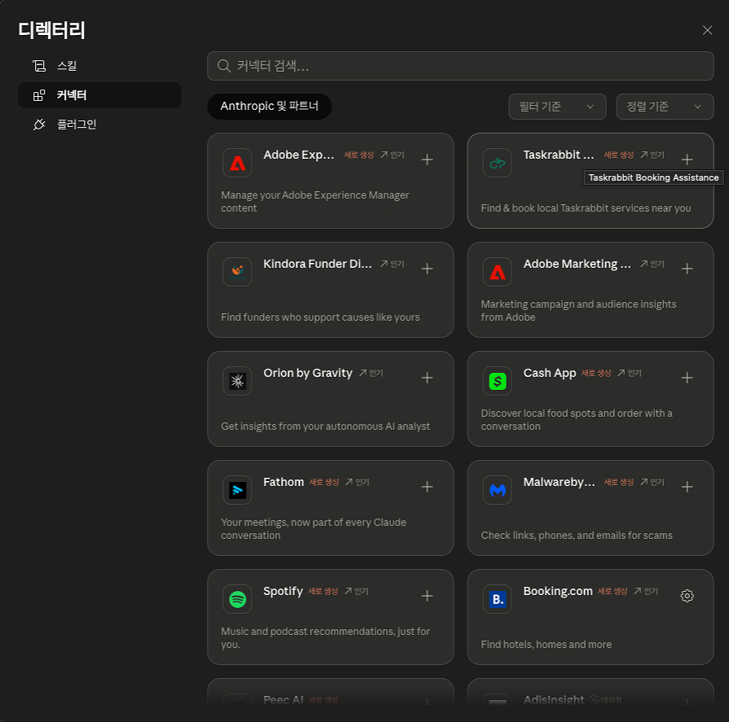Screen dimensions: 729x722
Task: Add the Malwarebytes connector
Action: pyautogui.click(x=687, y=487)
